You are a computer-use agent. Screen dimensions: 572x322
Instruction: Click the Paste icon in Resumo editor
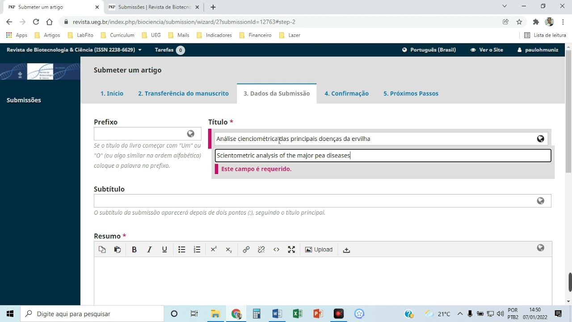pyautogui.click(x=118, y=250)
